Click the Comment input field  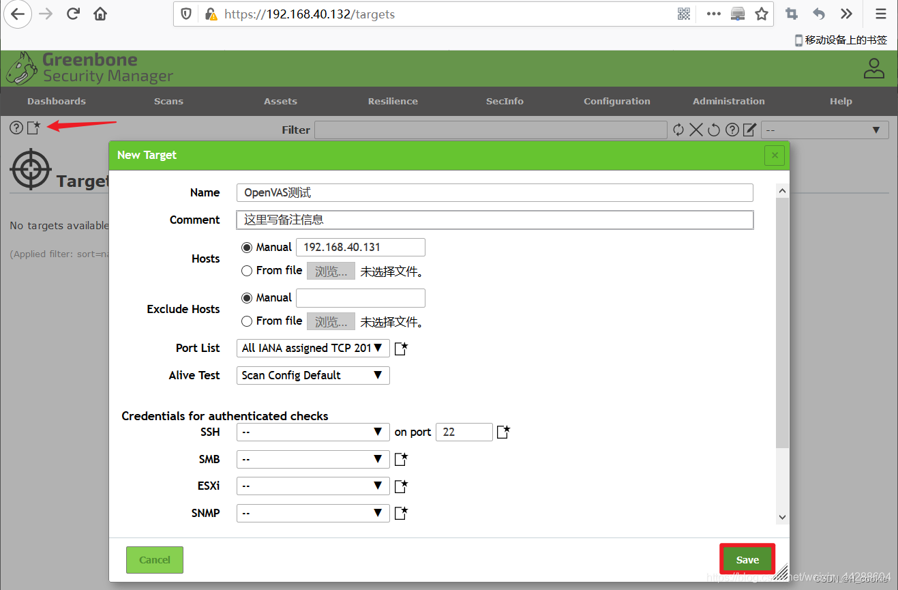[x=495, y=220]
